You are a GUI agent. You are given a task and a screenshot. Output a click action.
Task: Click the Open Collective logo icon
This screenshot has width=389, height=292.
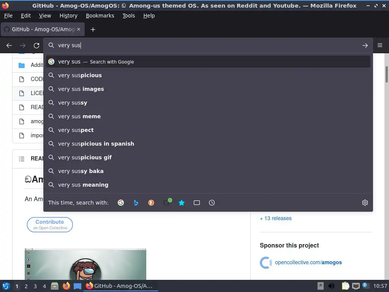point(266,262)
